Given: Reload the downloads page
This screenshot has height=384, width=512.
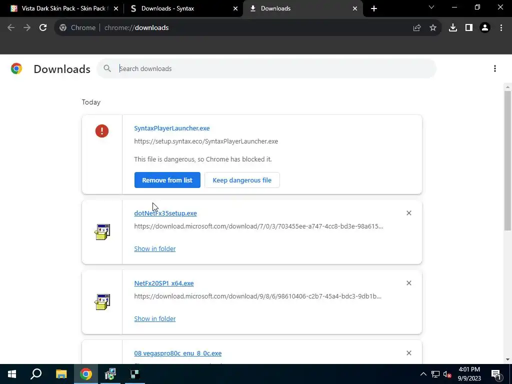Looking at the screenshot, I should click(x=43, y=28).
